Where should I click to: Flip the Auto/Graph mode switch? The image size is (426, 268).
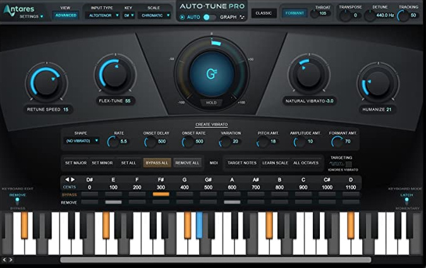(209, 17)
